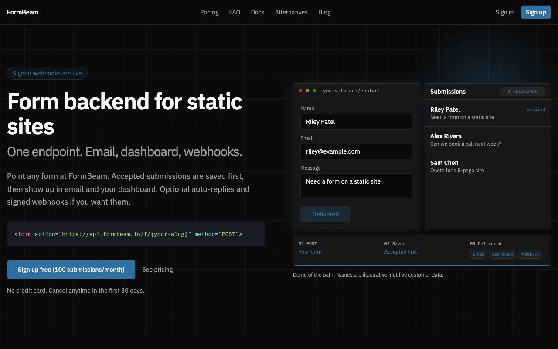Viewport: 558px width, 349px height.
Task: Click the No credit card notice text
Action: [75, 290]
